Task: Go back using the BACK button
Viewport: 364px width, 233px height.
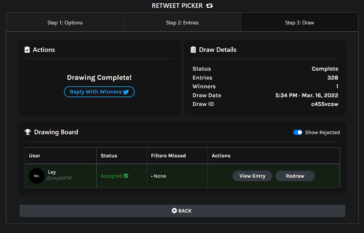Action: 182,211
